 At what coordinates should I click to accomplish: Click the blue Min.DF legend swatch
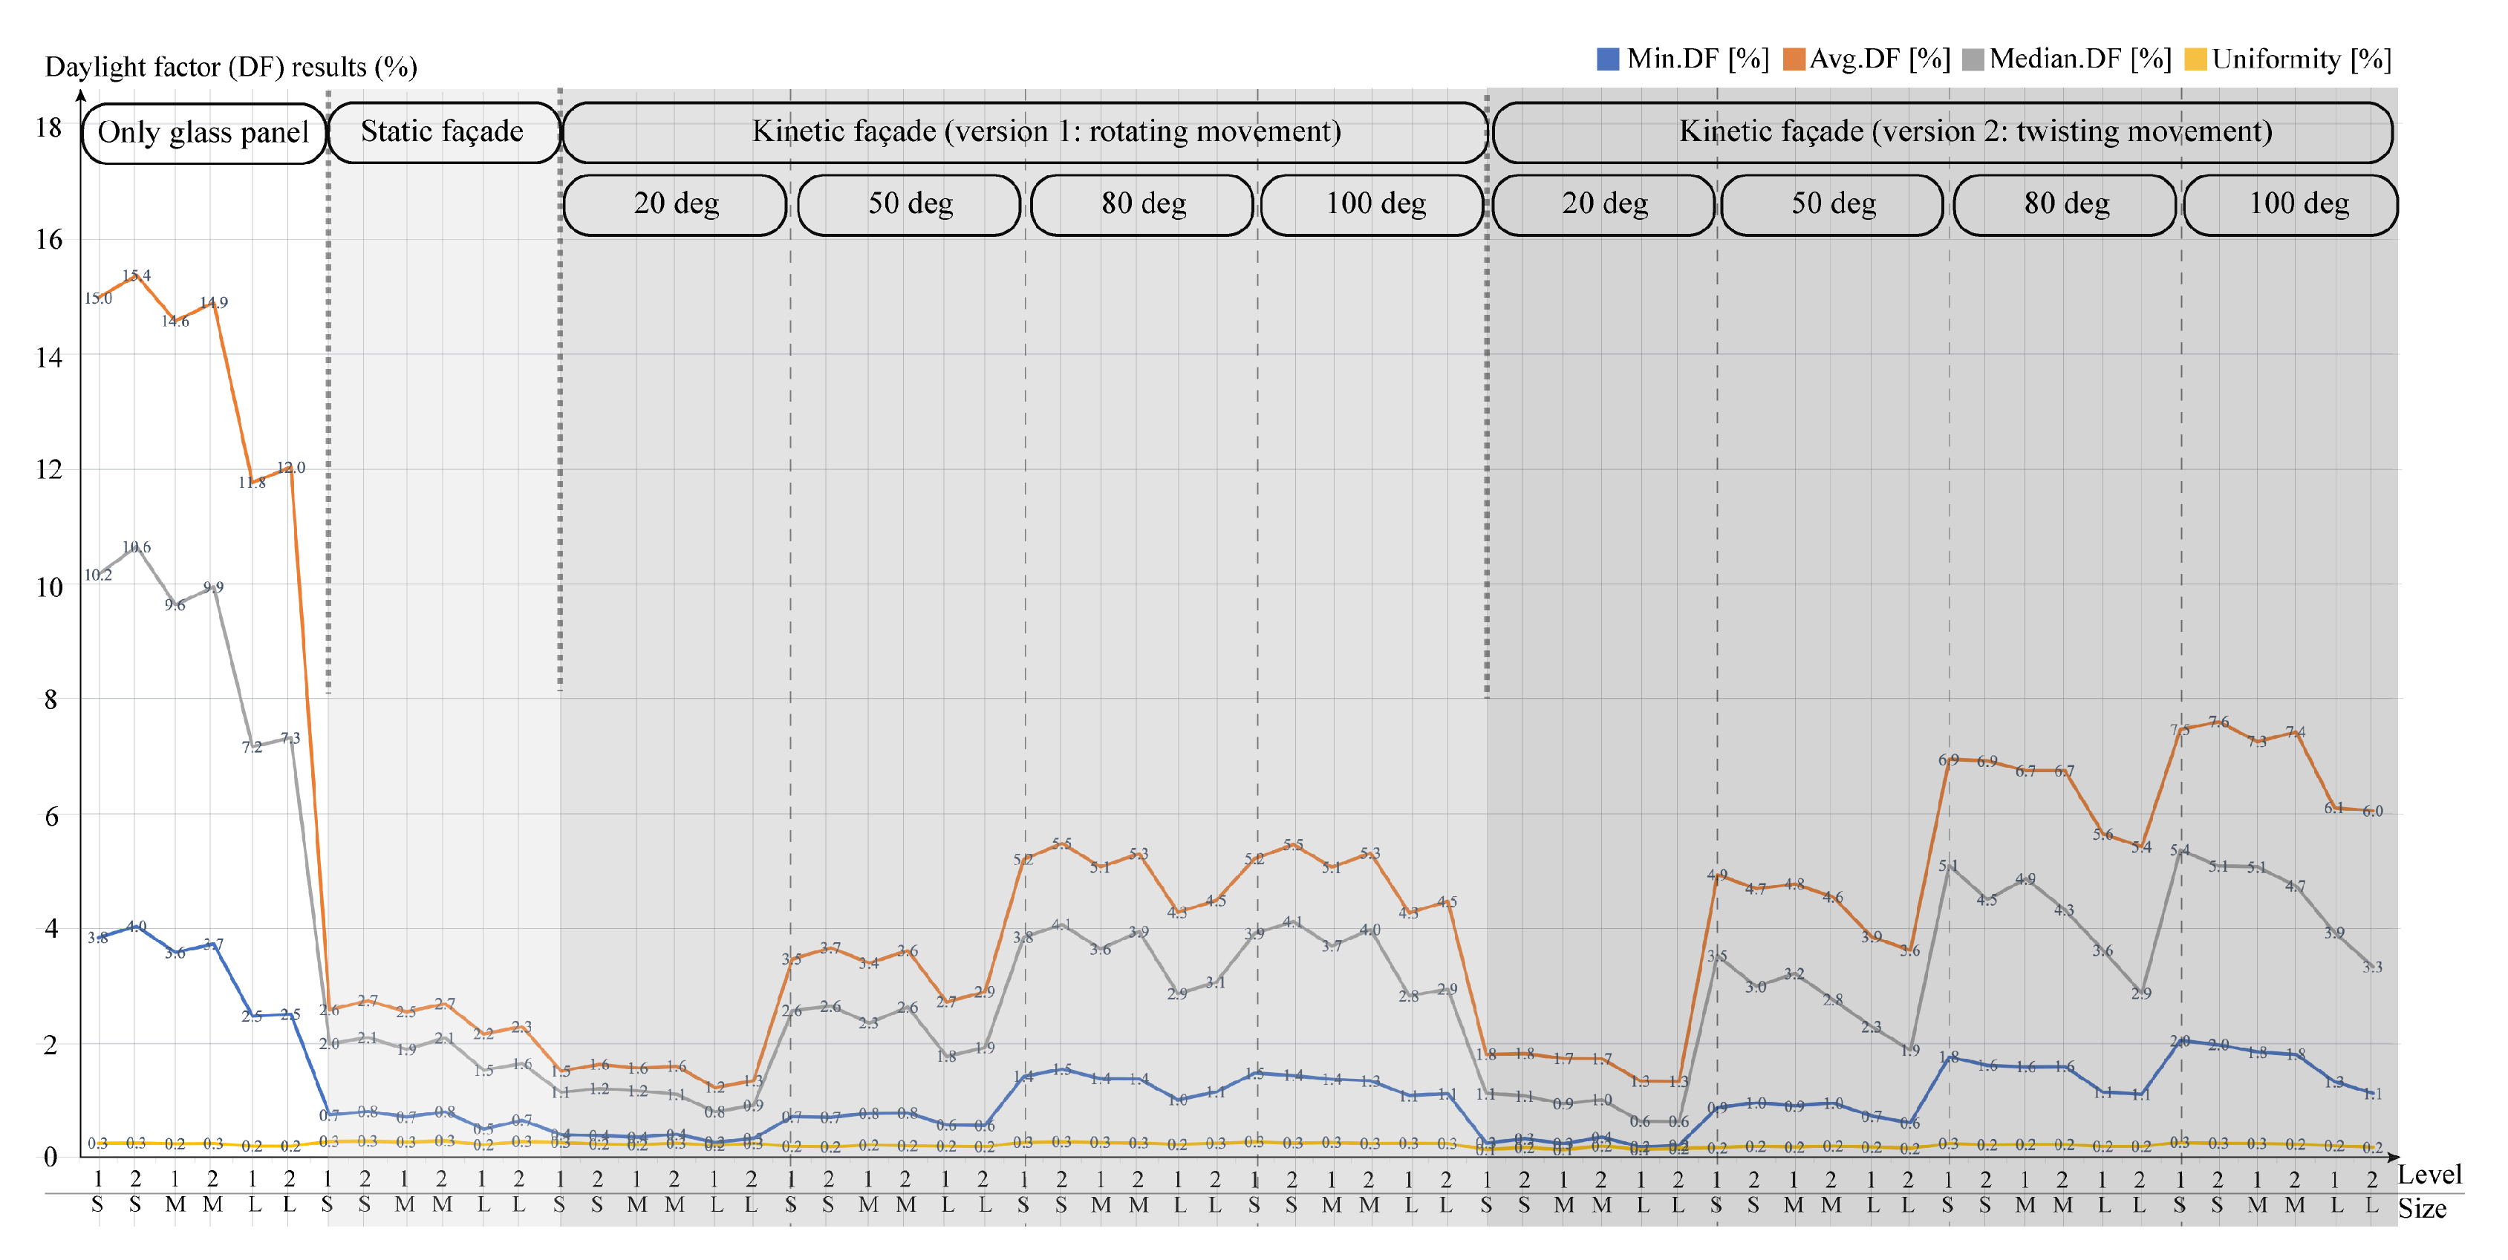tap(1607, 59)
